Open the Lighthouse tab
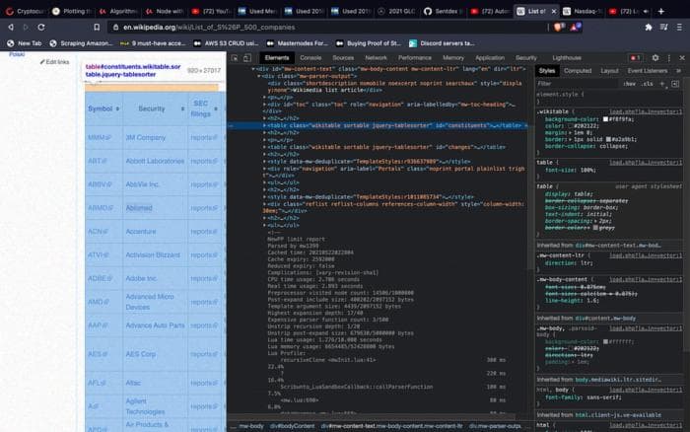 pyautogui.click(x=567, y=57)
